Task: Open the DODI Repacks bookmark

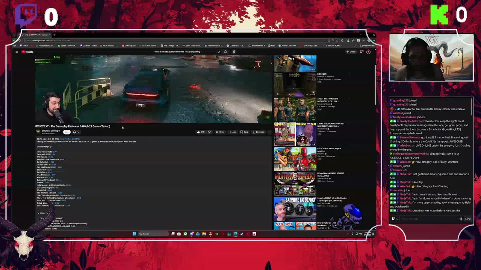Action: point(129,46)
